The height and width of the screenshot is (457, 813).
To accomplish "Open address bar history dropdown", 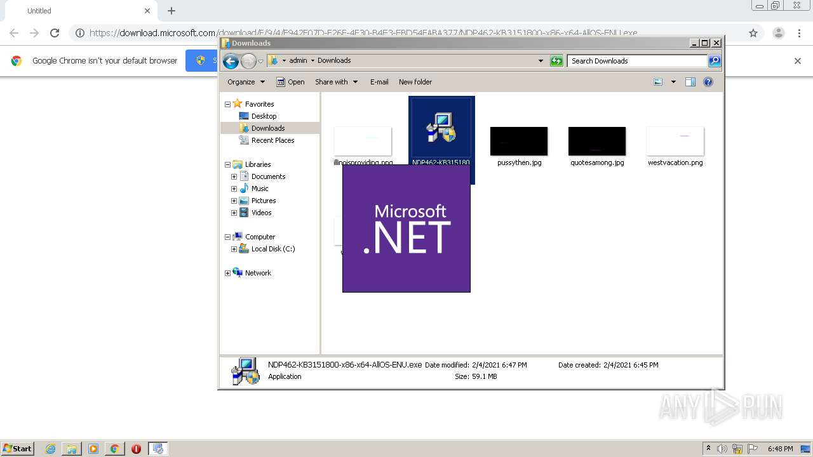I will coord(541,61).
